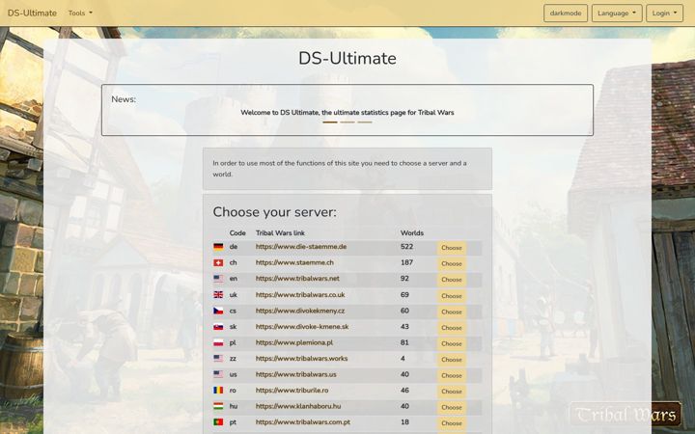Click the Worlds column header
Viewport: 695px width, 434px height.
(x=412, y=233)
